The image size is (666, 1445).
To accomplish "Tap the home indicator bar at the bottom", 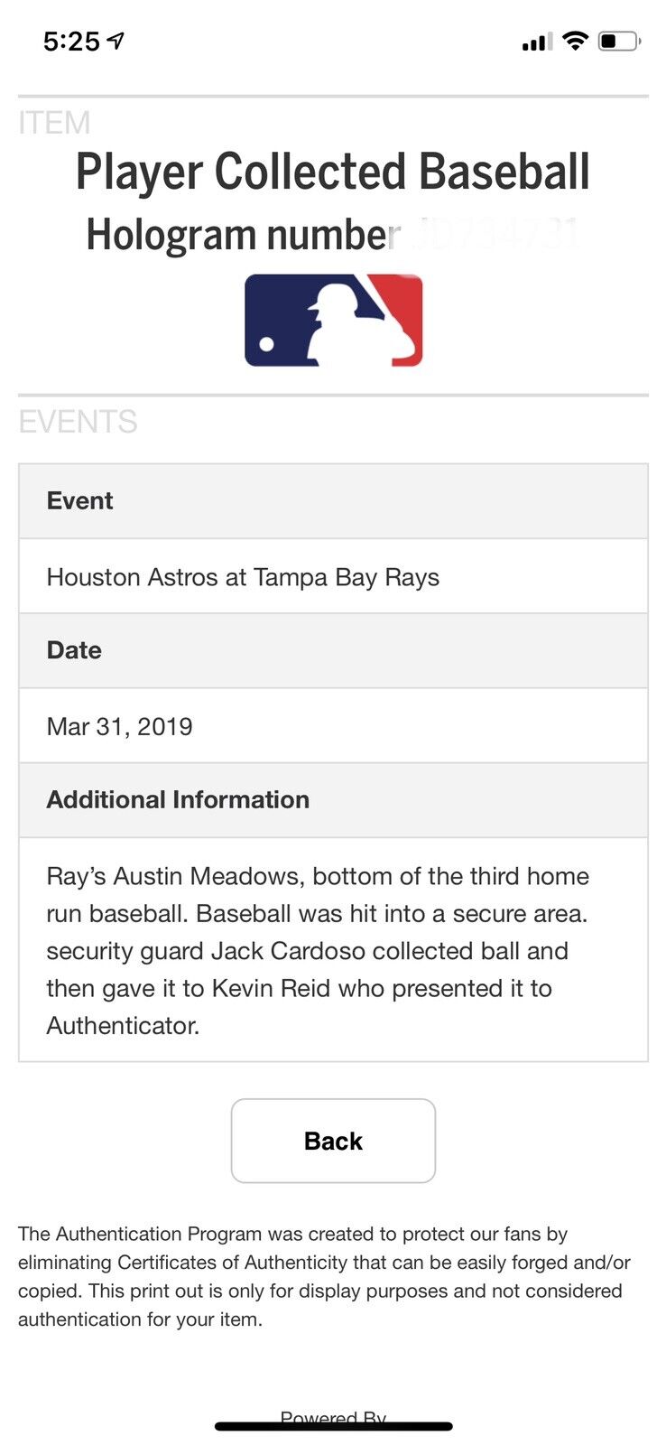I will 333,1427.
